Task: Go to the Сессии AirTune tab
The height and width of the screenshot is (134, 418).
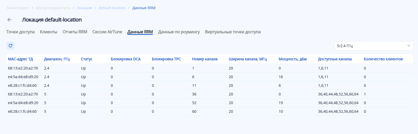Action: [x=107, y=32]
